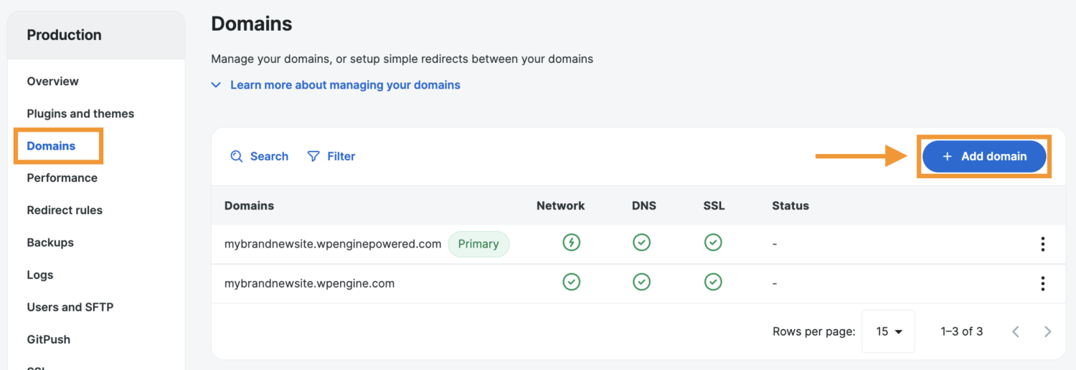
Task: Go to next page of domains
Action: [1047, 331]
